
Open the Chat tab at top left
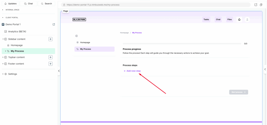28,4
